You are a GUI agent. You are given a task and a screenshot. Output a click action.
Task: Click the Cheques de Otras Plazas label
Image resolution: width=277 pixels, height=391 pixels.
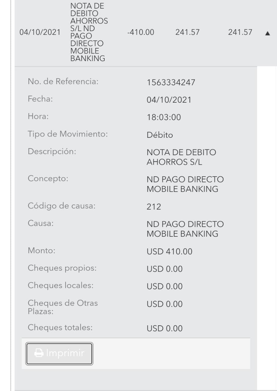pyautogui.click(x=62, y=307)
